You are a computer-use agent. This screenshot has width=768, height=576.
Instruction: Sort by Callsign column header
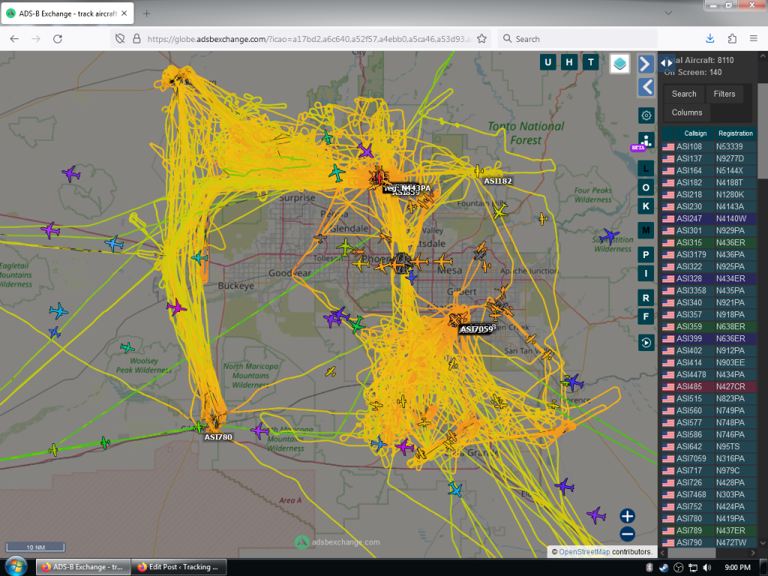695,133
